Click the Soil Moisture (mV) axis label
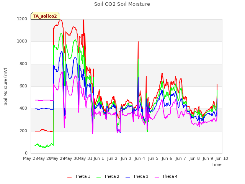This screenshot has width=245, height=184. click(6, 87)
